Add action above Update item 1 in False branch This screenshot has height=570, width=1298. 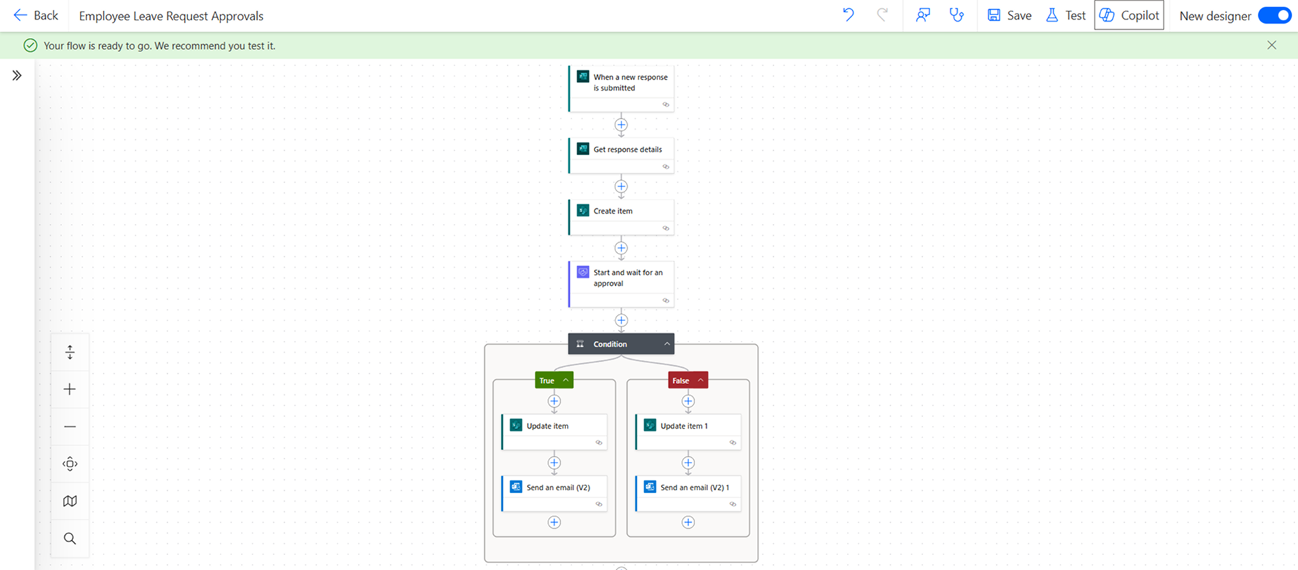pyautogui.click(x=688, y=402)
